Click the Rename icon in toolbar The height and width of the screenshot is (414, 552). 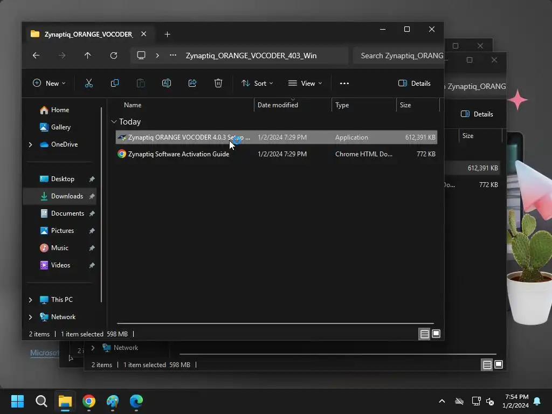coord(167,84)
